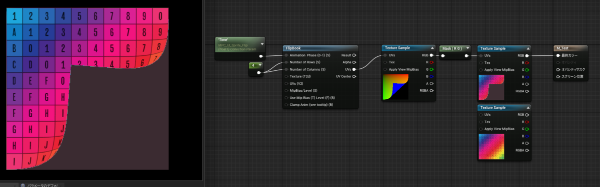Image resolution: width=600 pixels, height=187 pixels.
Task: Select the Mask (R G) node title
Action: (x=455, y=48)
